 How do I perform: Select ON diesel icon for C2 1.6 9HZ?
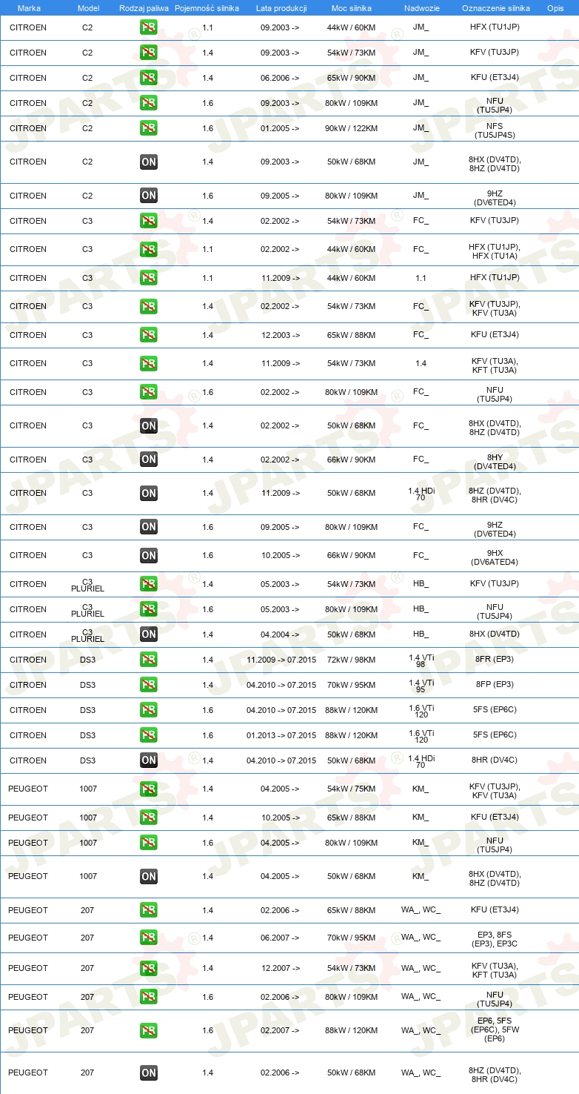[x=149, y=196]
